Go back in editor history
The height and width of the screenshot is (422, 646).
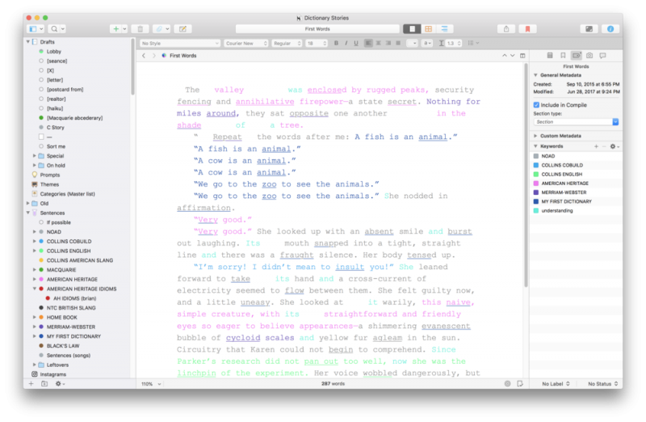(x=144, y=56)
